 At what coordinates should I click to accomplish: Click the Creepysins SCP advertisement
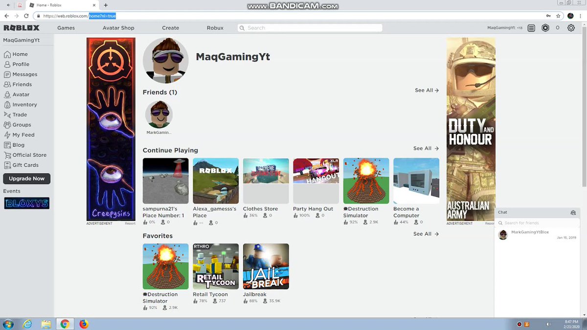coord(111,130)
